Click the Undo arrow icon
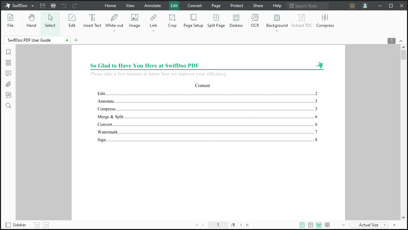The image size is (408, 230). 64,6
